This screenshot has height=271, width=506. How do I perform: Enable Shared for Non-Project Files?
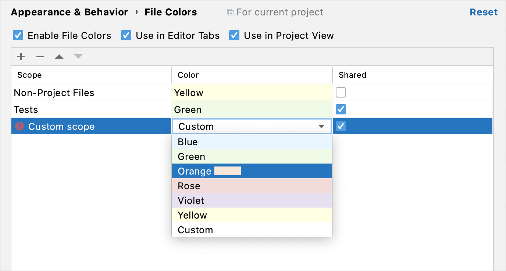coord(341,93)
